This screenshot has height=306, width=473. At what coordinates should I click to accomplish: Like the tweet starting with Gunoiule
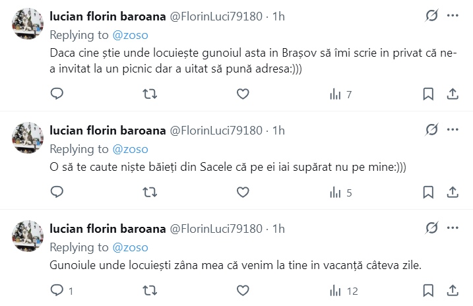coord(243,290)
